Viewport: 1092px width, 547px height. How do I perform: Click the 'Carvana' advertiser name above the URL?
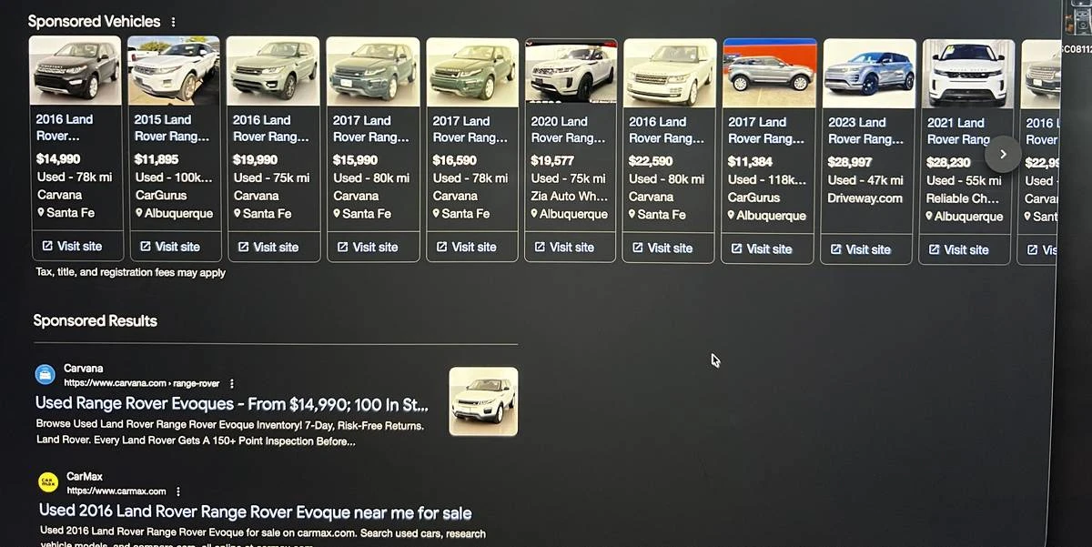pyautogui.click(x=84, y=369)
